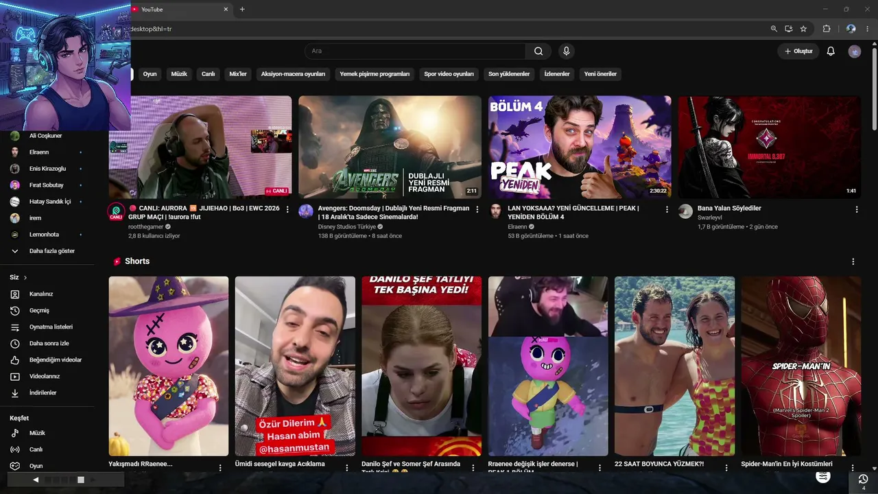Open options menu for Bana Yalan Söylediler

pos(857,209)
